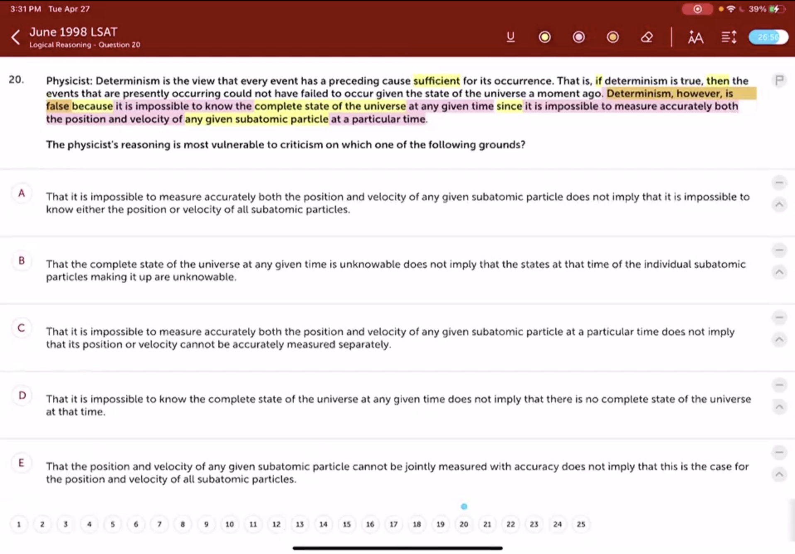Pick the first yellow highlighter color
Viewport: 795px width, 554px height.
[x=544, y=37]
